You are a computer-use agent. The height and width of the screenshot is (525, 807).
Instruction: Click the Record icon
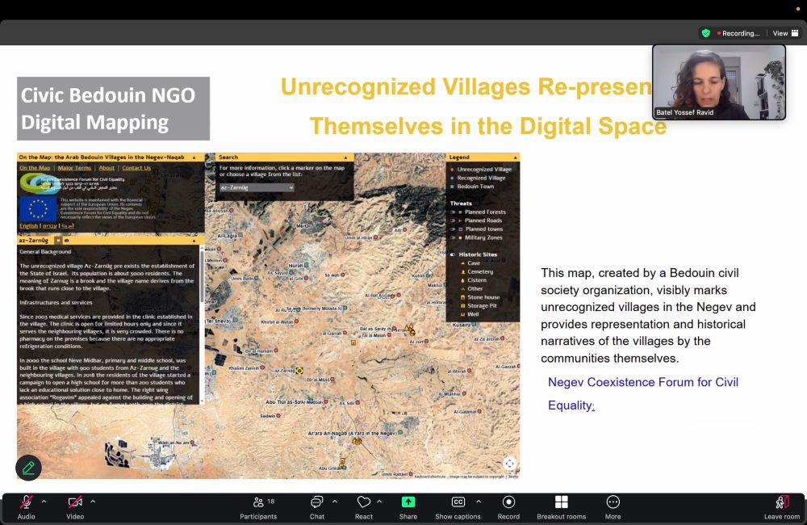[x=508, y=502]
